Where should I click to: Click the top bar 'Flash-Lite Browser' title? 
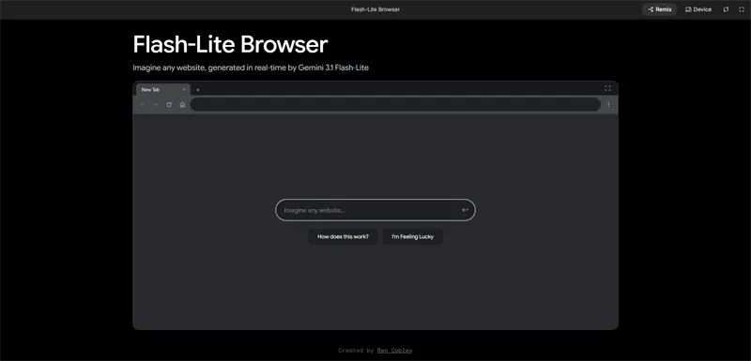point(375,9)
